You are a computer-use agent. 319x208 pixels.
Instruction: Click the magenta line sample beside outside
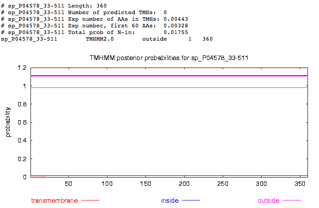pos(292,200)
